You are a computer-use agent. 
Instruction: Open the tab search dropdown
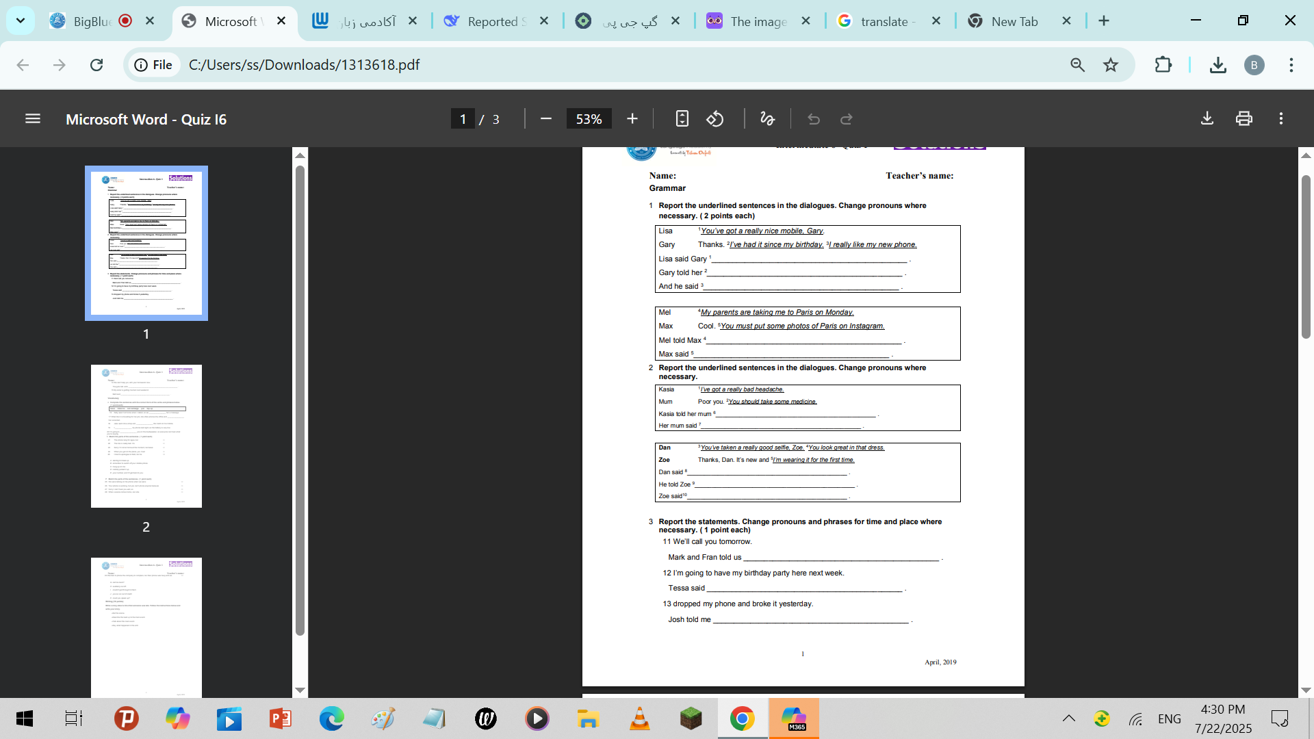click(20, 21)
